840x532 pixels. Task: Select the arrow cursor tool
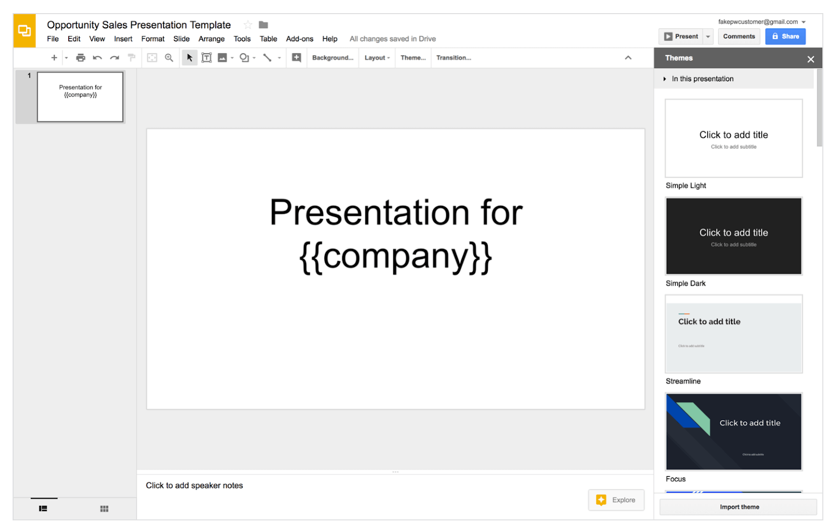[190, 58]
